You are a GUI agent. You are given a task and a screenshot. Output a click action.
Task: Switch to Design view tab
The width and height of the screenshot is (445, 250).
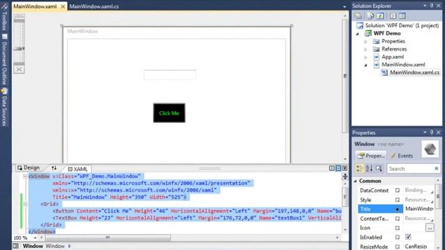coord(29,168)
